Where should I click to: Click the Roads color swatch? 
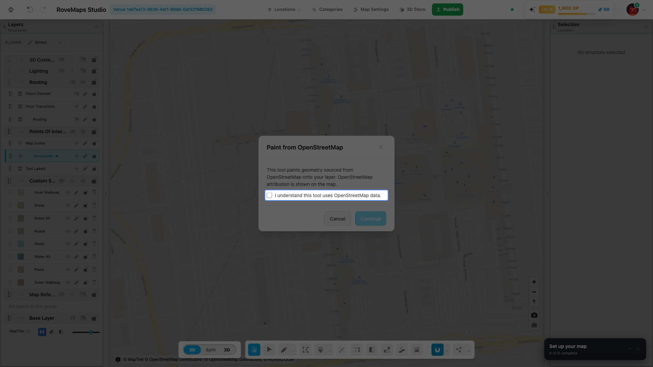click(21, 231)
